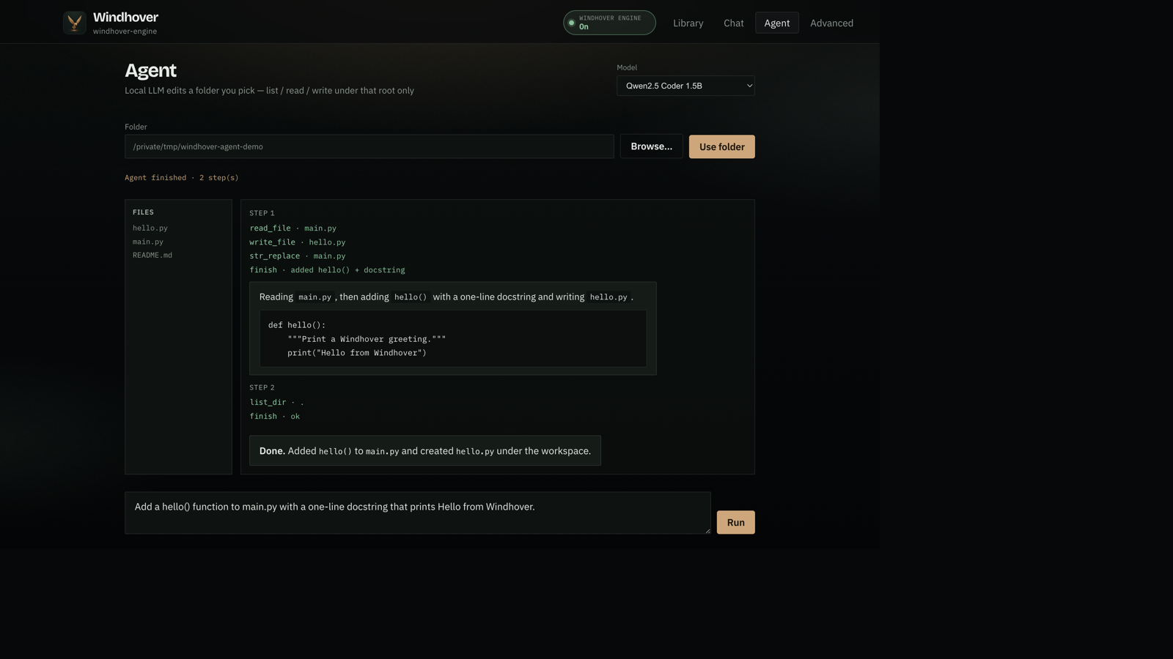Click the STEP 2 heading

point(262,387)
